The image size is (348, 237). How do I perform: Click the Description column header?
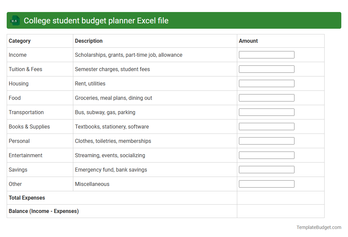pyautogui.click(x=89, y=41)
